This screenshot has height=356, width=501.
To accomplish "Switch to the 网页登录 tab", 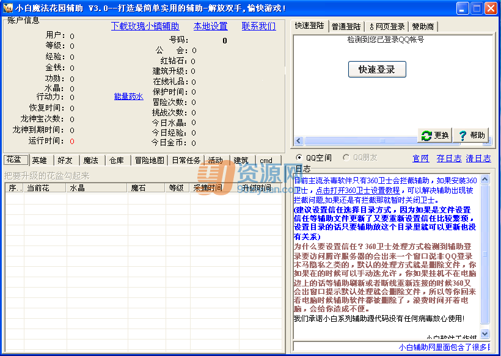I will [387, 26].
